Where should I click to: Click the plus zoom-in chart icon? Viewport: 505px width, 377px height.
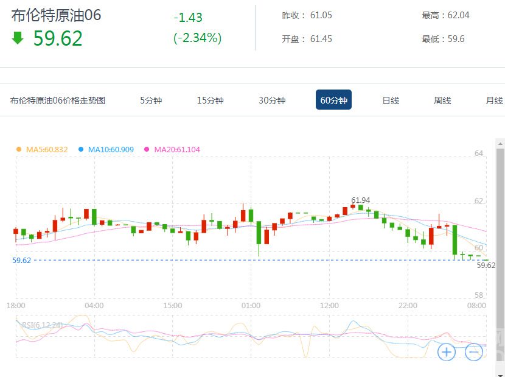tap(447, 351)
